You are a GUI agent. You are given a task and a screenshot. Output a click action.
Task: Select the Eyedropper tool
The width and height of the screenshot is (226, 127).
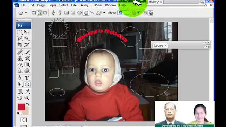27,91
